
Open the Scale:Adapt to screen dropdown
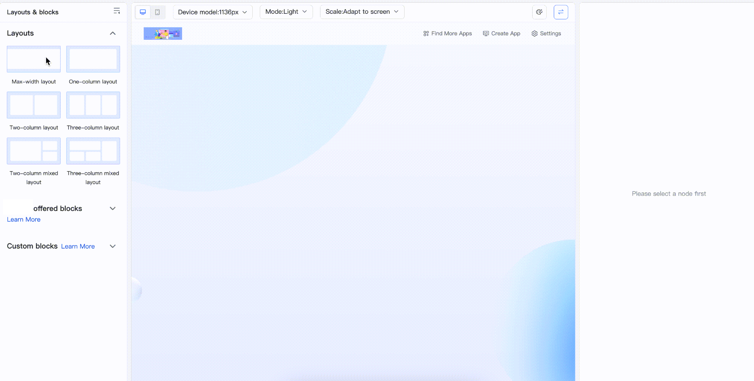362,12
